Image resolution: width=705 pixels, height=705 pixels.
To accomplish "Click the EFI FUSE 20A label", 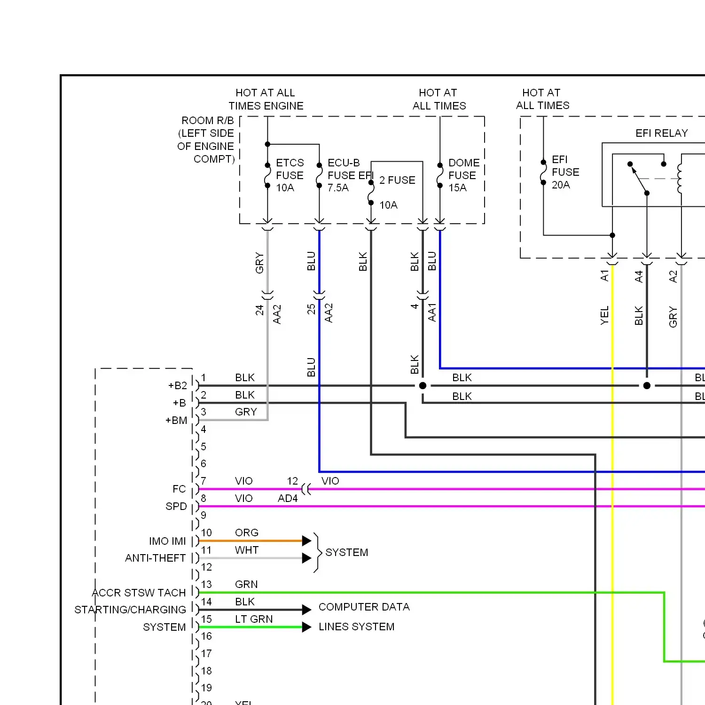I will pyautogui.click(x=565, y=172).
